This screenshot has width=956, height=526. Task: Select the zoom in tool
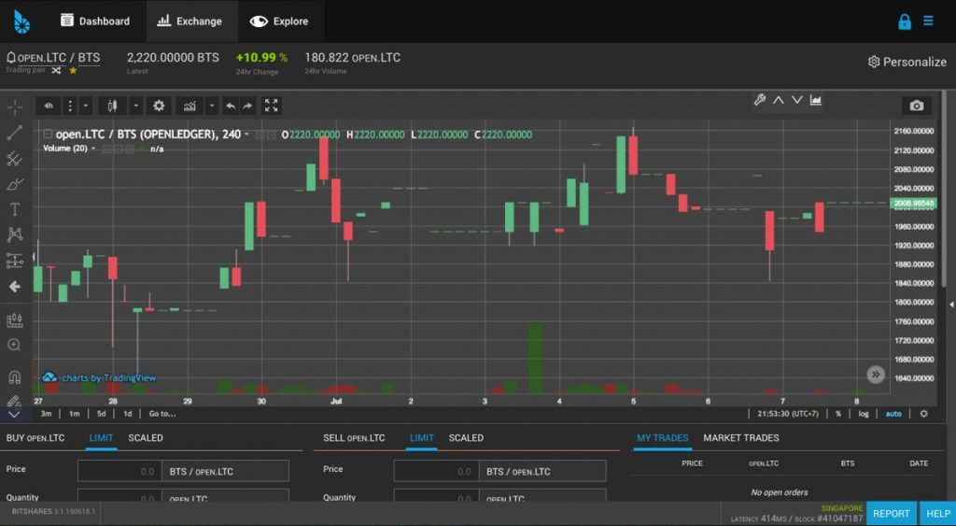pos(15,346)
